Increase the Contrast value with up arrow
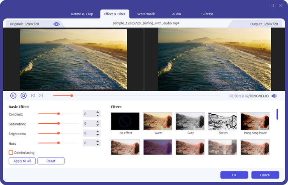Screen dimensions: 288x185 coord(98,112)
